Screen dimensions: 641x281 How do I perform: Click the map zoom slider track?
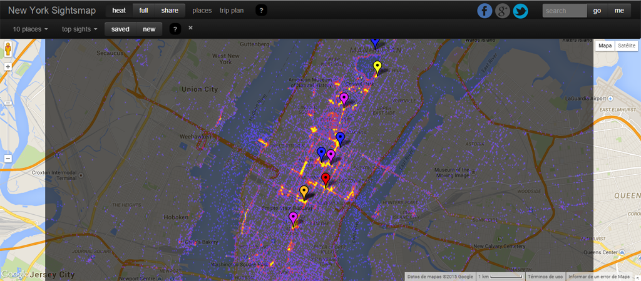[x=8, y=112]
